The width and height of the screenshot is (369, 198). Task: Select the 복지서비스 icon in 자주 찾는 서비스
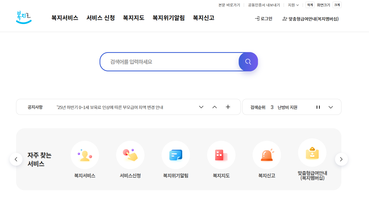point(85,155)
